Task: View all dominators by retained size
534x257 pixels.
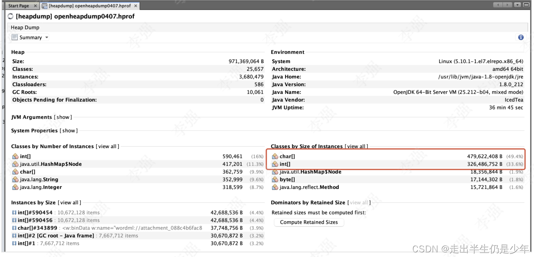Action: [359, 203]
